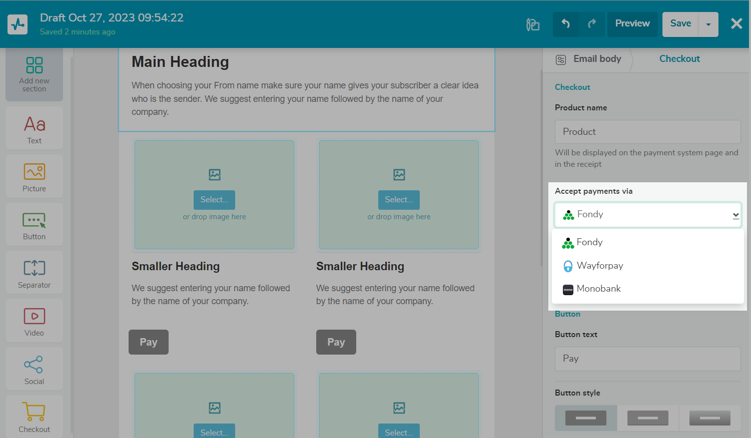Add a new section block
The width and height of the screenshot is (751, 438).
(35, 74)
